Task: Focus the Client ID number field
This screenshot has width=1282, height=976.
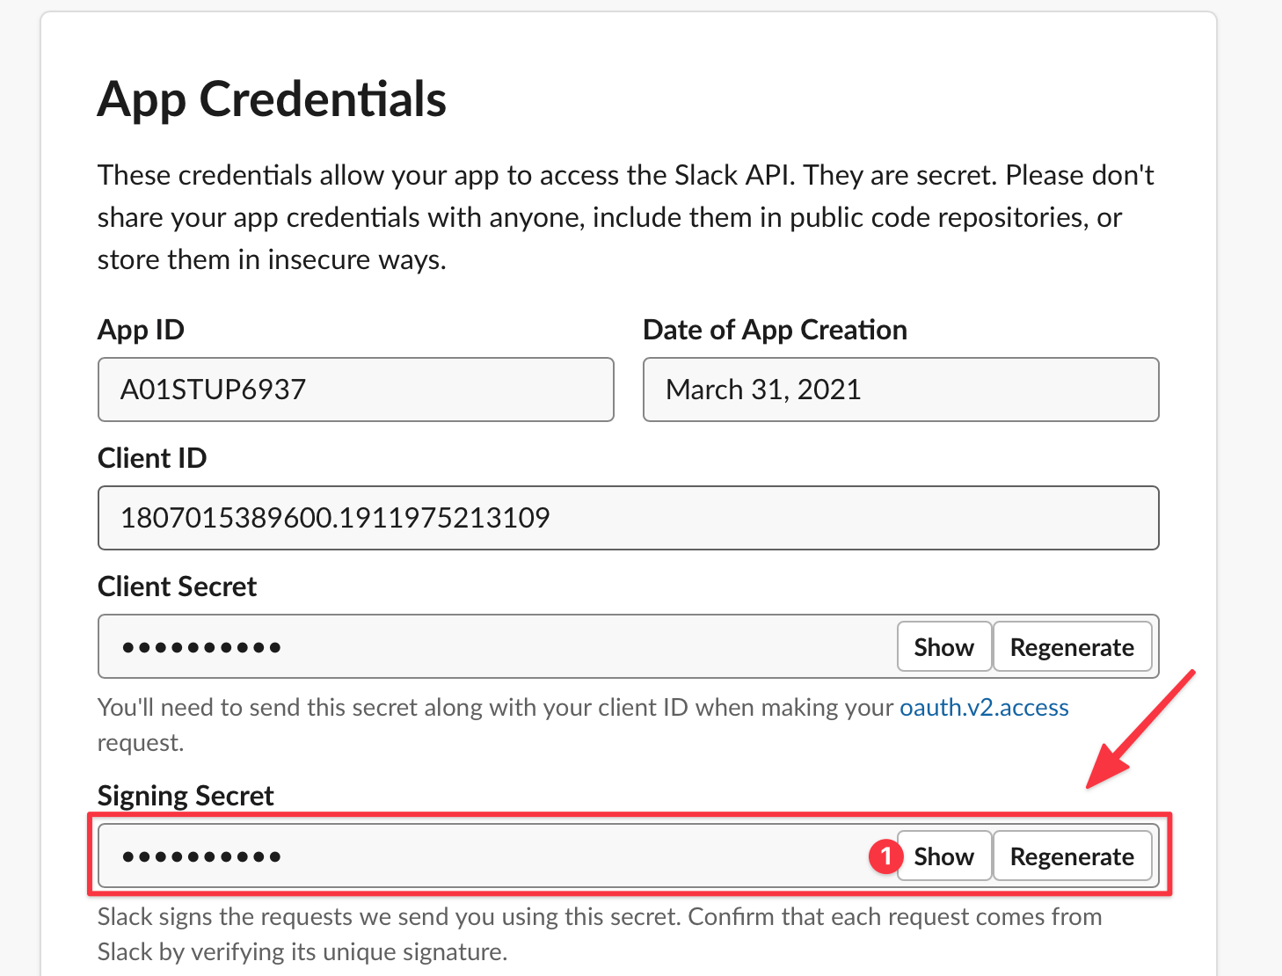Action: 628,518
